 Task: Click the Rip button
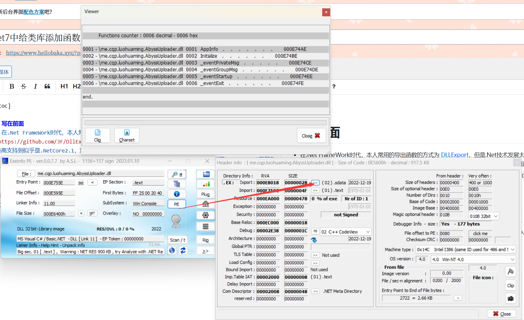click(206, 240)
